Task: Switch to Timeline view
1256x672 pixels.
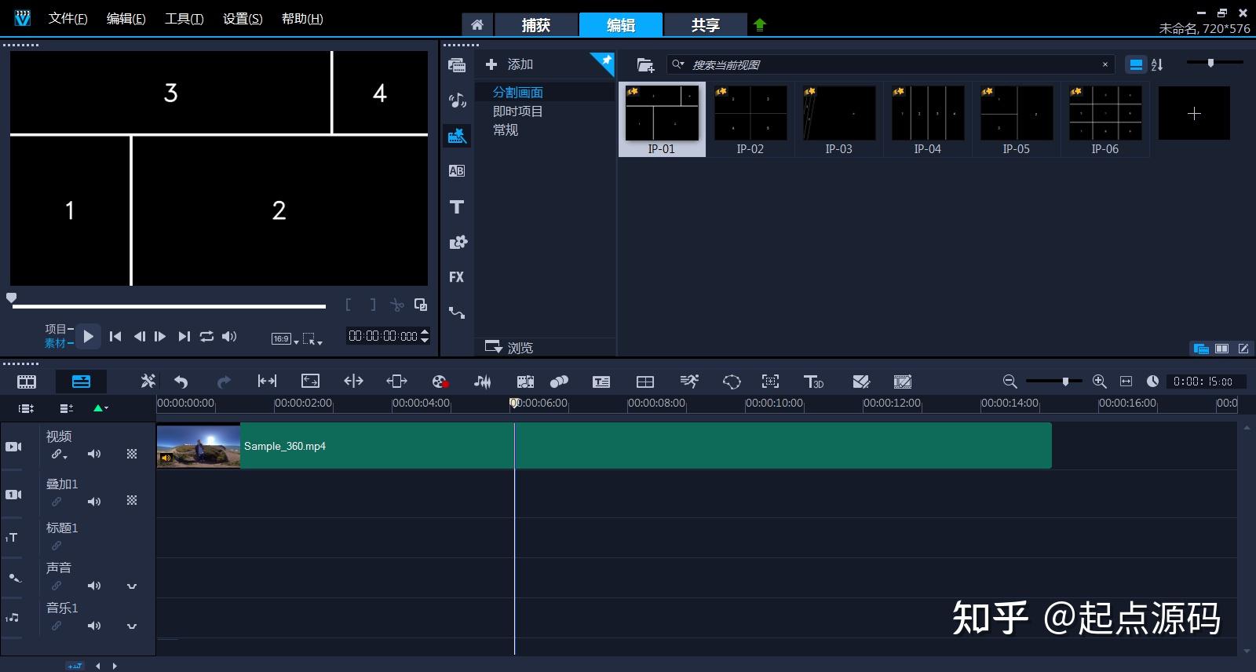Action: click(82, 382)
